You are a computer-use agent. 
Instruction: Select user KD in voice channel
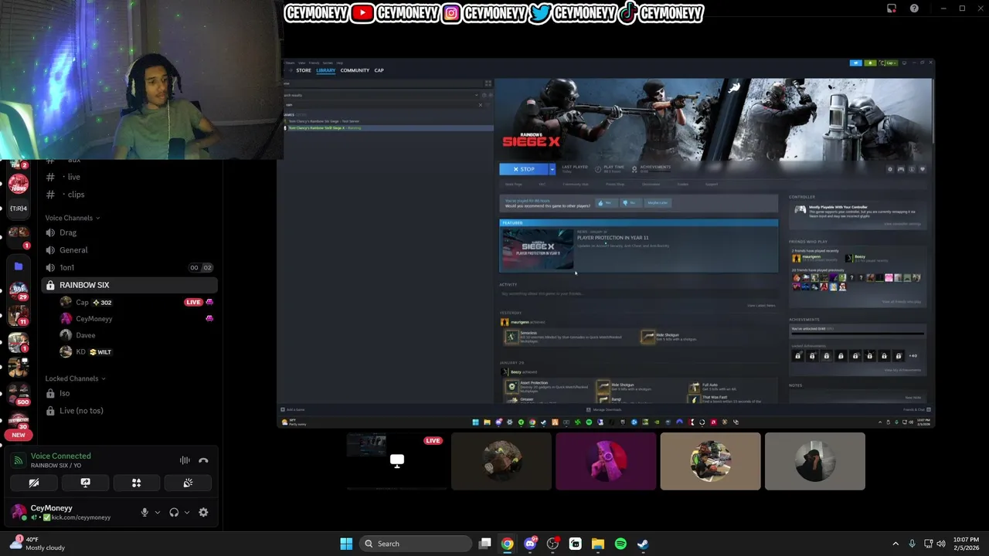point(80,352)
